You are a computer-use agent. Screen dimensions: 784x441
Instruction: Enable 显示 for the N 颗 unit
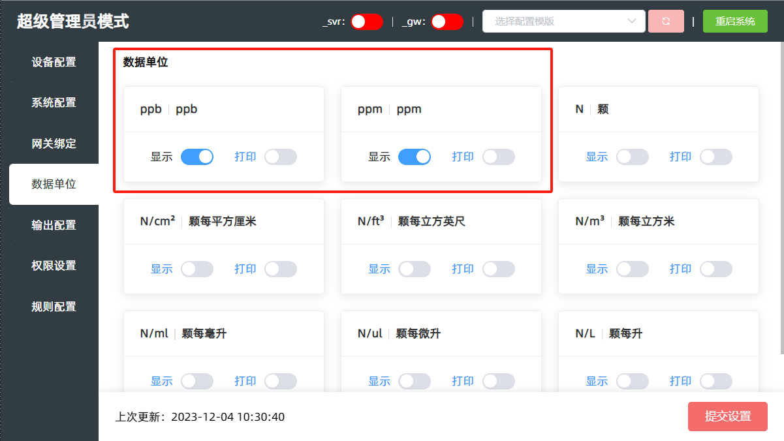click(x=632, y=157)
